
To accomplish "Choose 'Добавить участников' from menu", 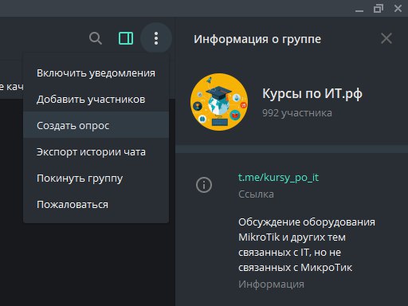I will tap(96, 100).
